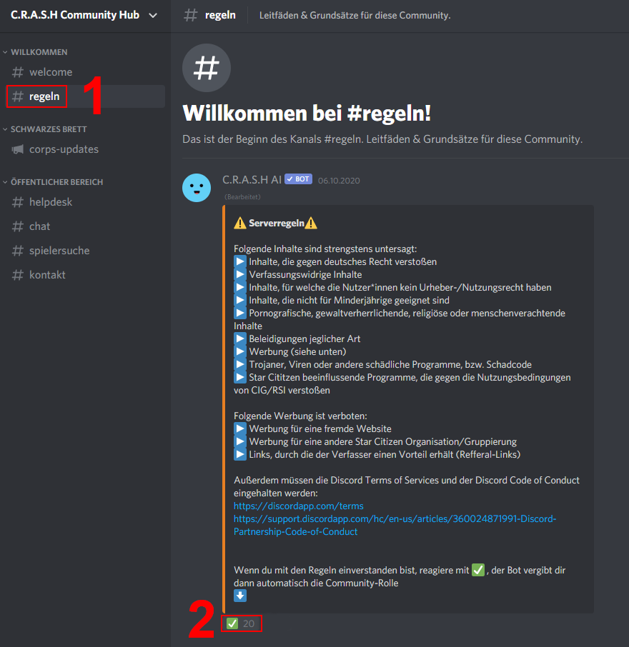Click the C.R.A.S.H AI bot avatar
Screen dimensions: 629x647
tap(197, 188)
